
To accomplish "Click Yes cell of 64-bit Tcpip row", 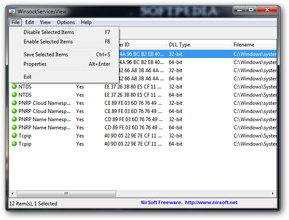I will coord(80,144).
